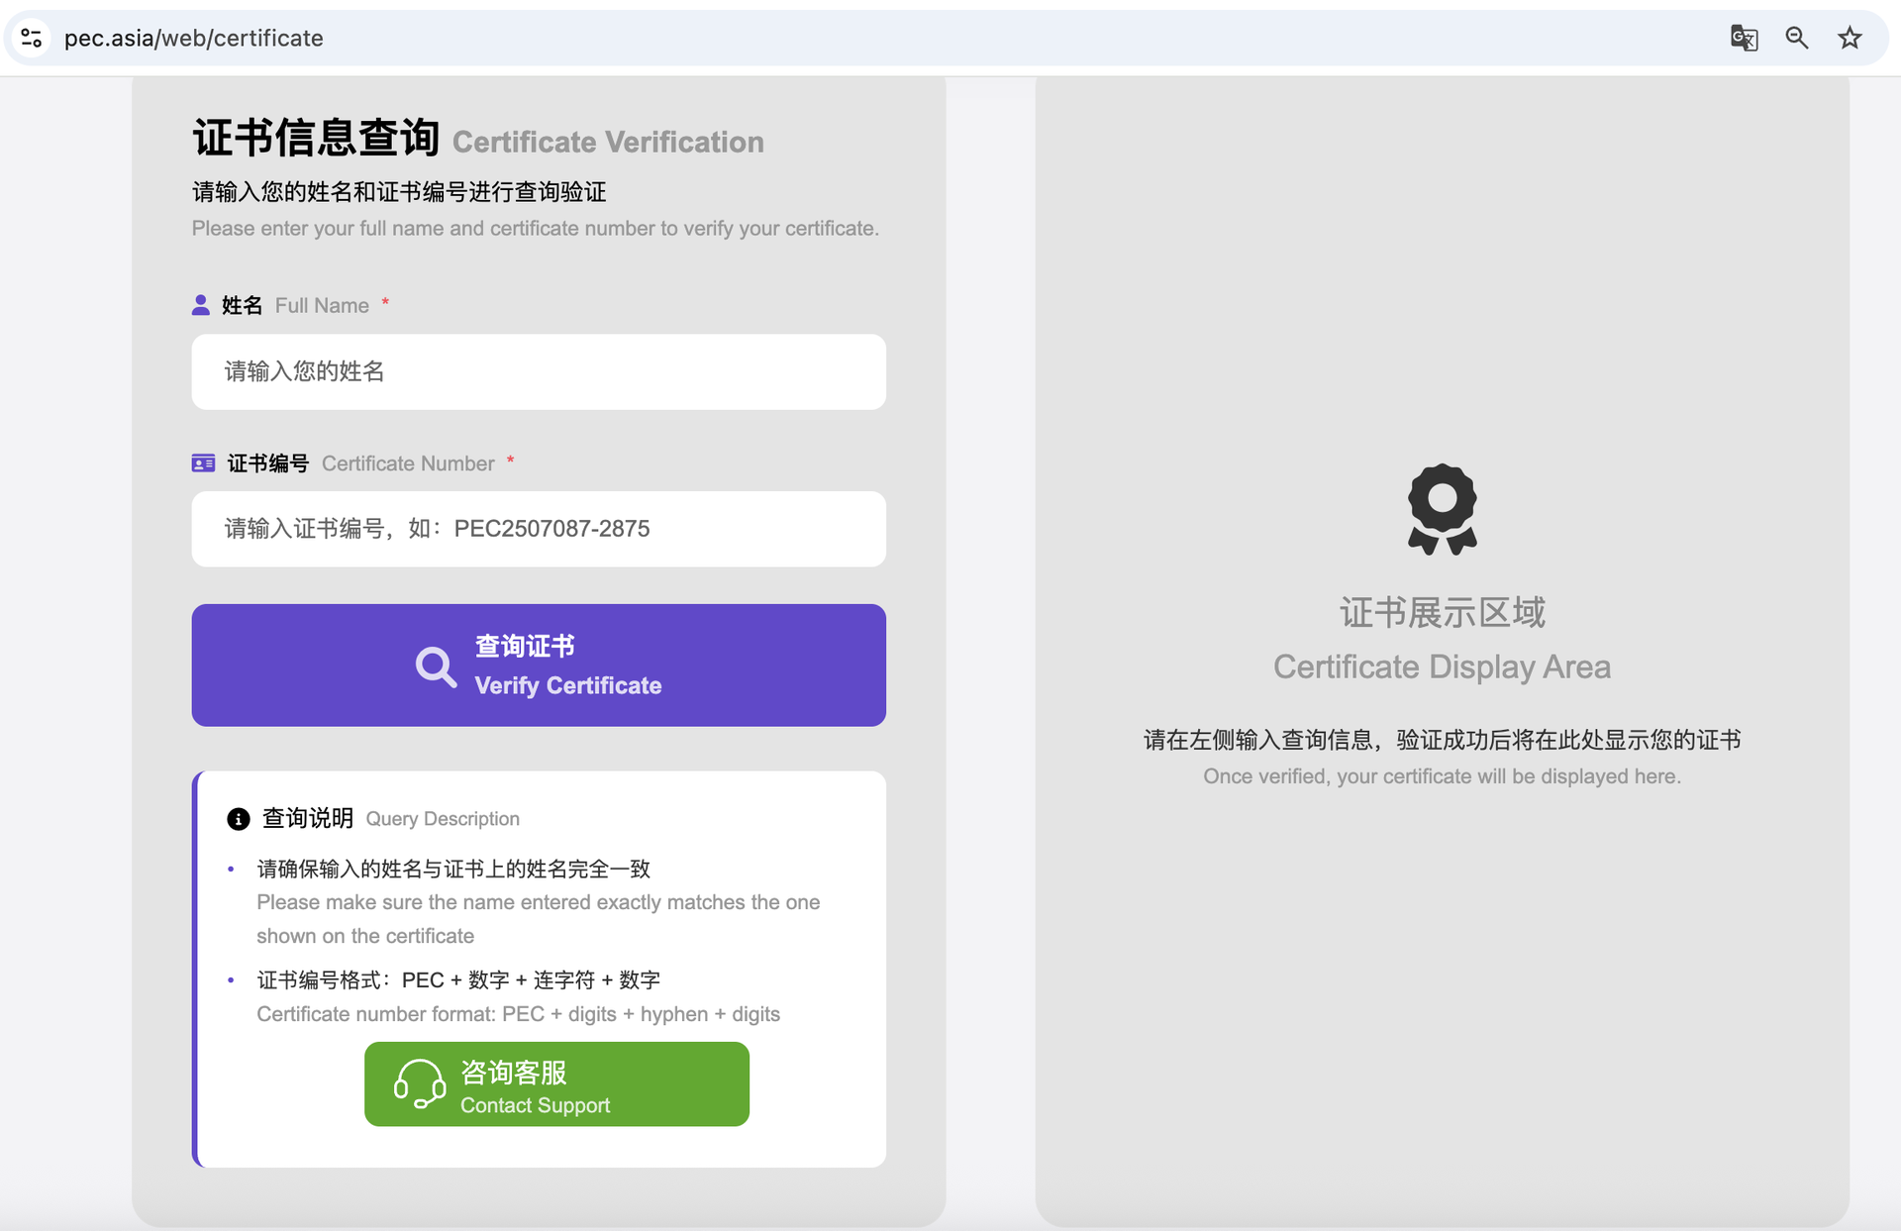This screenshot has height=1231, width=1901.
Task: Click the pec.asia URL in address bar
Action: pyautogui.click(x=194, y=38)
